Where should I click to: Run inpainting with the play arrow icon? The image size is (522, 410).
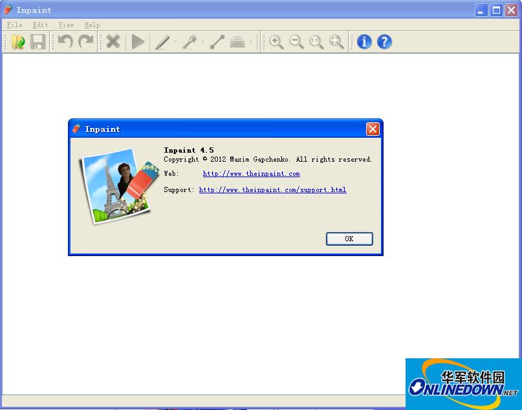pos(138,42)
